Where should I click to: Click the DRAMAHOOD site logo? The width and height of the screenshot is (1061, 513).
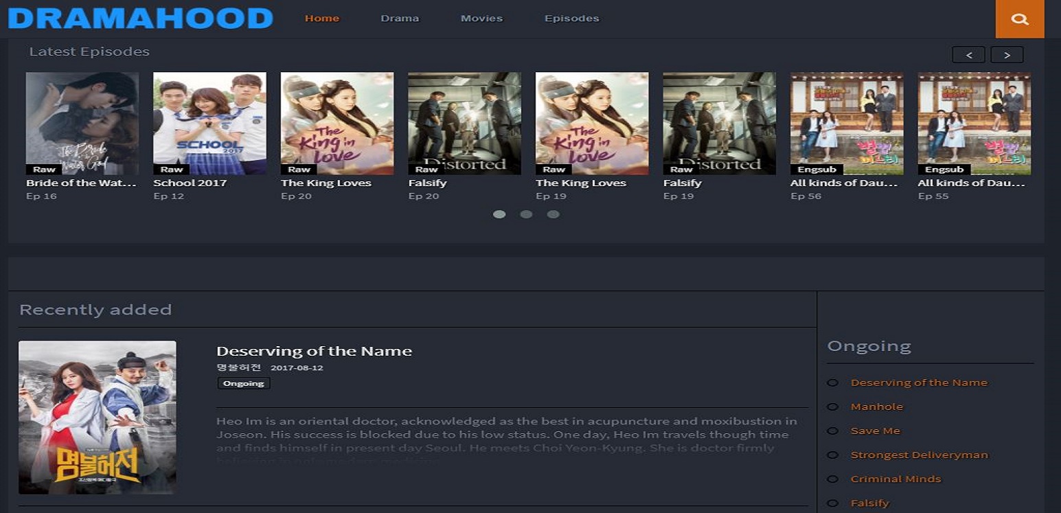point(141,19)
